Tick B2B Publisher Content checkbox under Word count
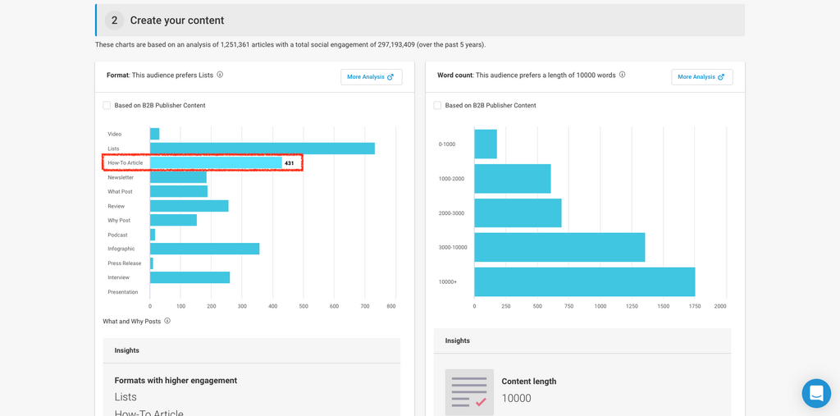 437,105
